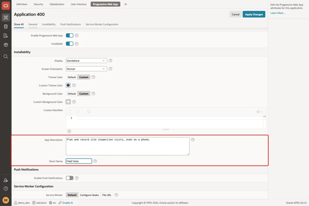This screenshot has height=206, width=309.
Task: Click the Cancel button
Action: [235, 14]
